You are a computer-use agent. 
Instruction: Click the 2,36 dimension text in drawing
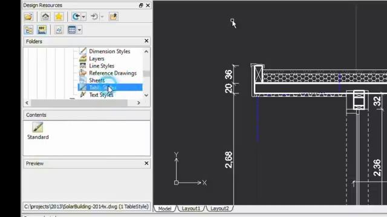pyautogui.click(x=377, y=168)
